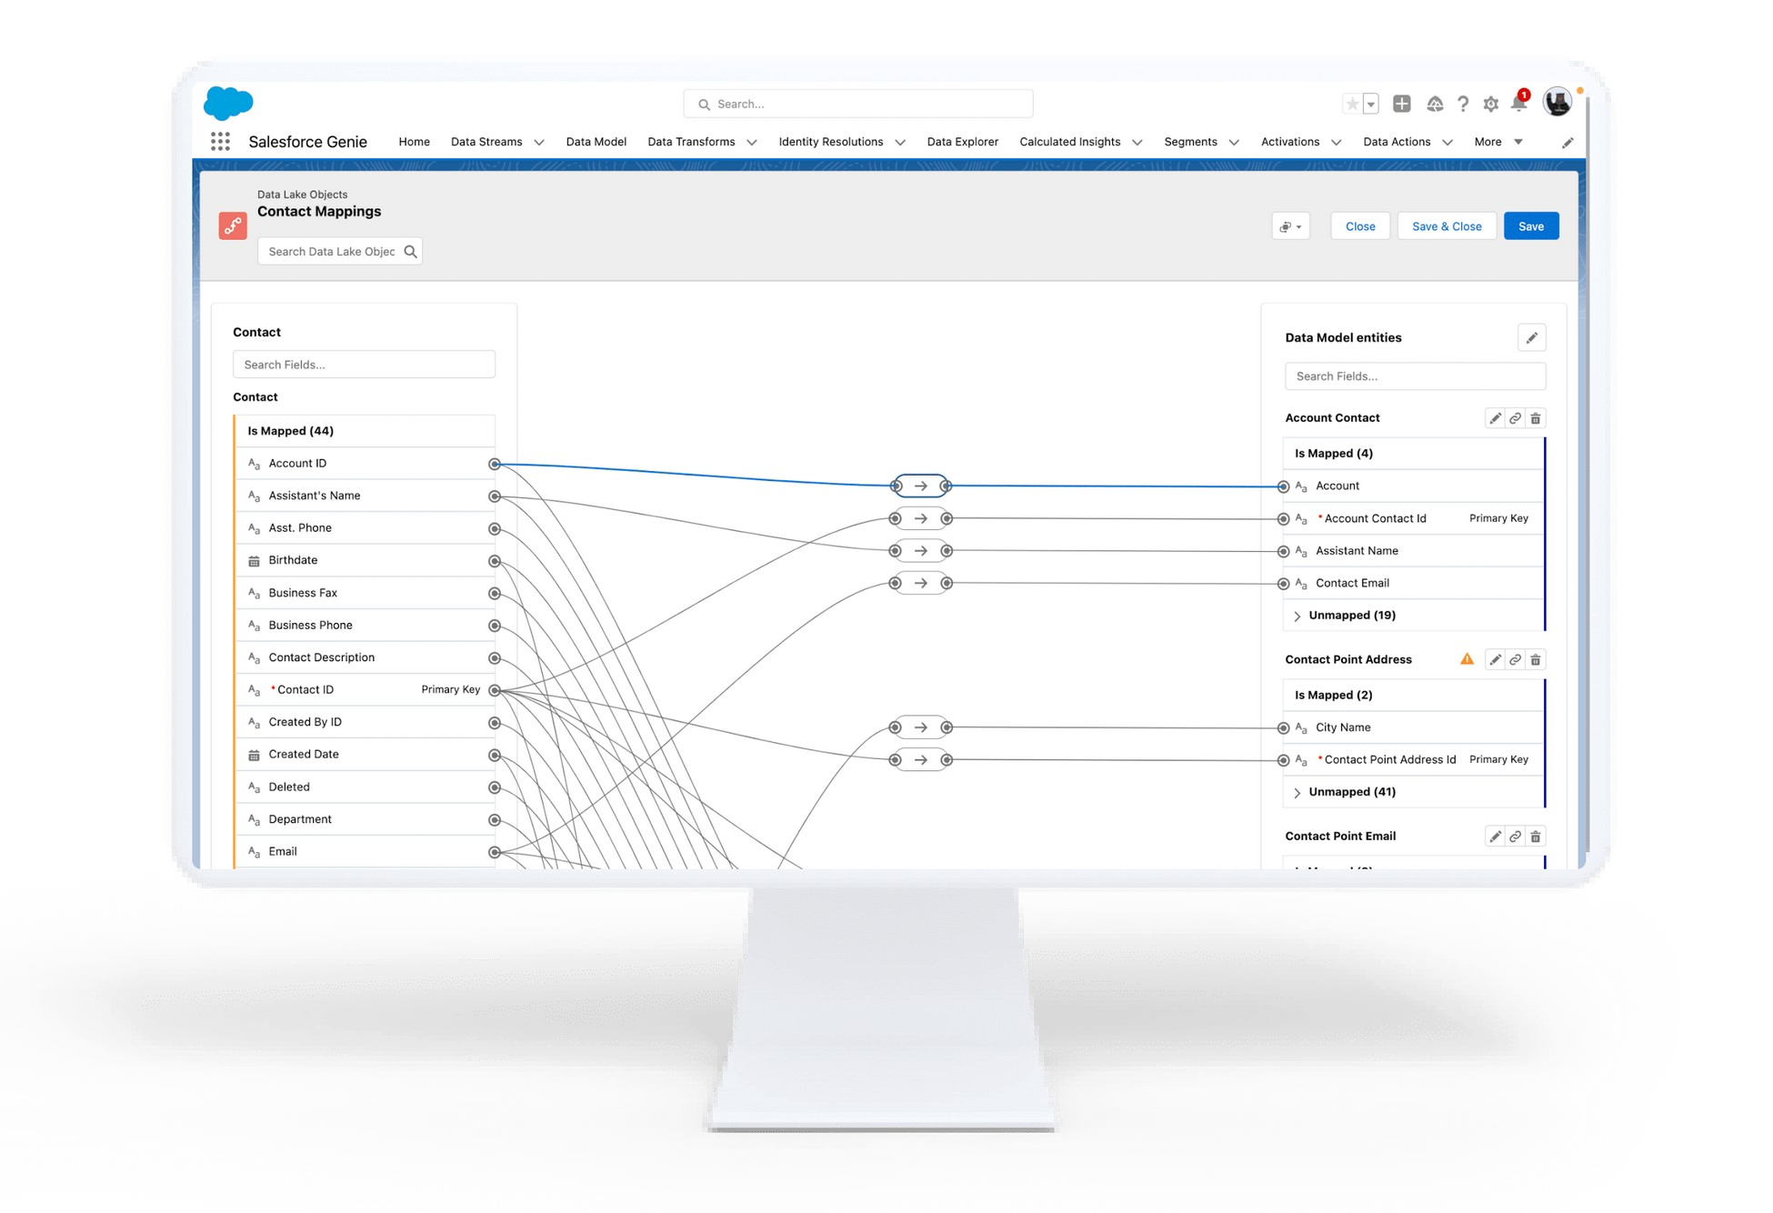The width and height of the screenshot is (1773, 1213).
Task: Open the help question mark icon
Action: [1462, 105]
